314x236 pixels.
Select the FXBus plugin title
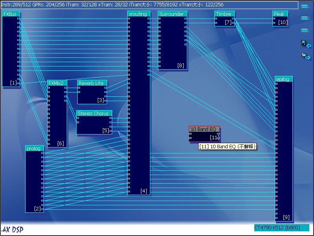click(x=11, y=14)
